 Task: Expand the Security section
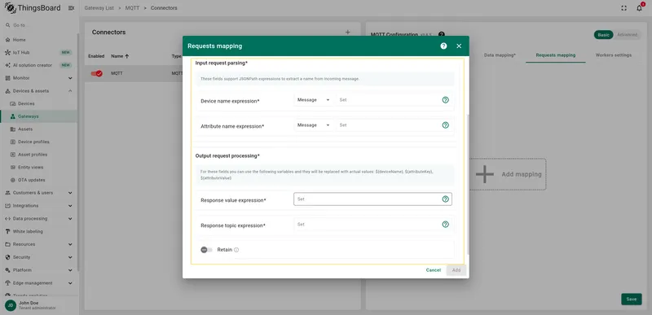click(70, 257)
